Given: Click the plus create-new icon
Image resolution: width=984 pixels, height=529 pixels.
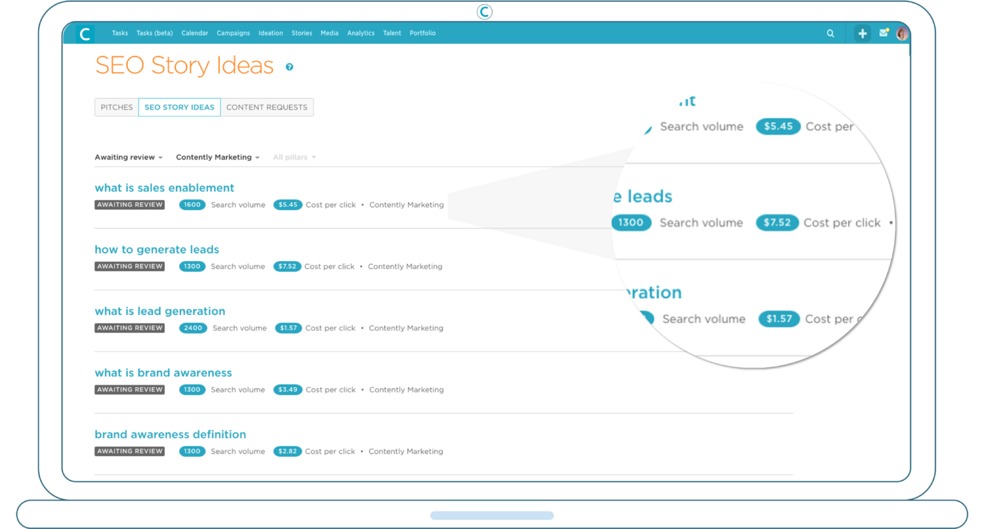Looking at the screenshot, I should click(x=862, y=33).
